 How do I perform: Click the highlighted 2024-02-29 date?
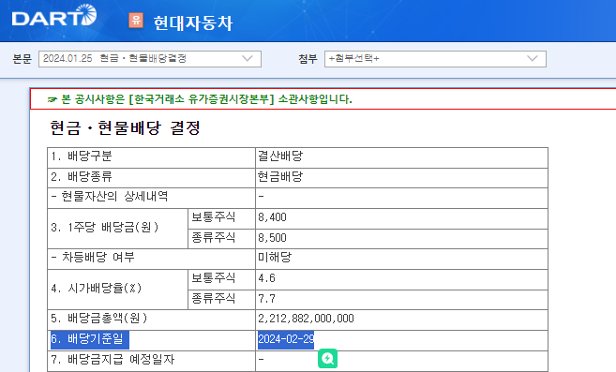click(286, 339)
